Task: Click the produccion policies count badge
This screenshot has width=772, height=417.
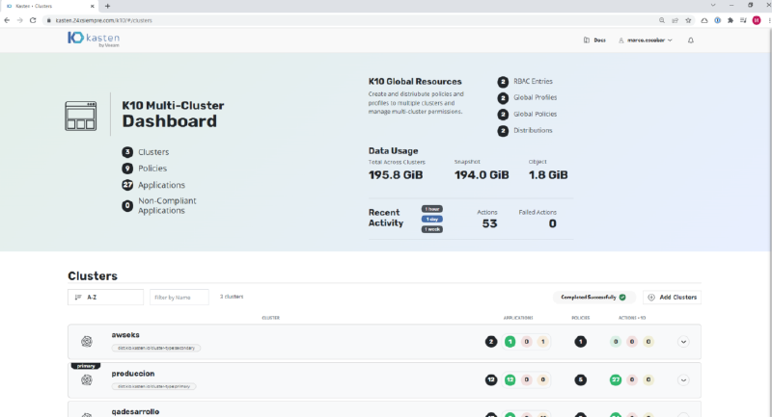Action: [x=581, y=379]
